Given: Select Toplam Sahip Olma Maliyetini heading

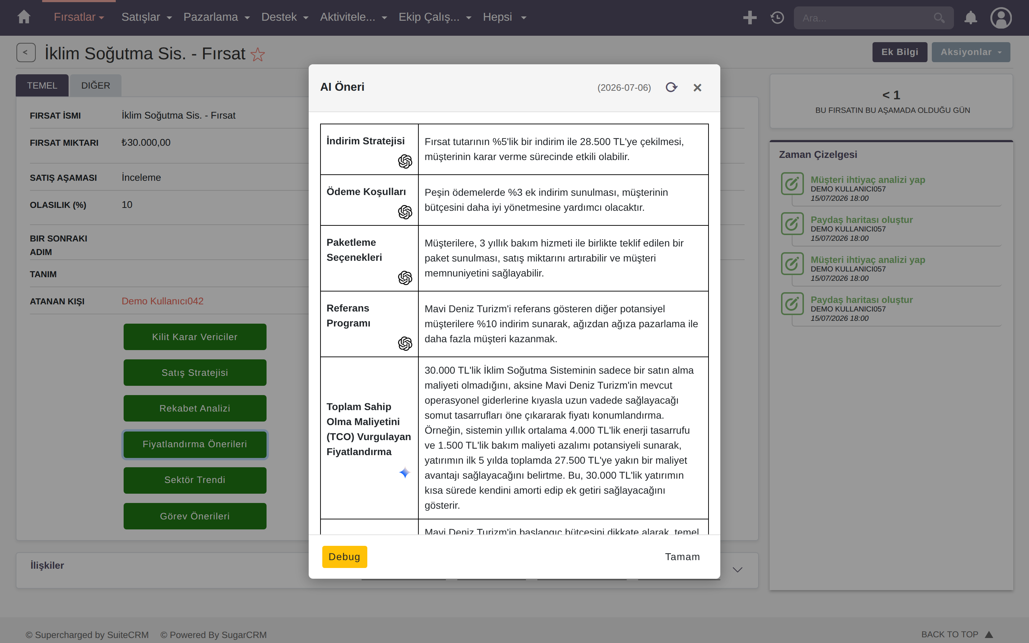Looking at the screenshot, I should coord(369,429).
